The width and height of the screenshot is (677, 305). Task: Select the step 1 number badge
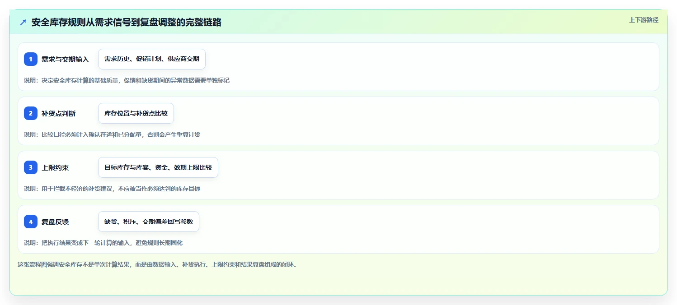[x=31, y=59]
